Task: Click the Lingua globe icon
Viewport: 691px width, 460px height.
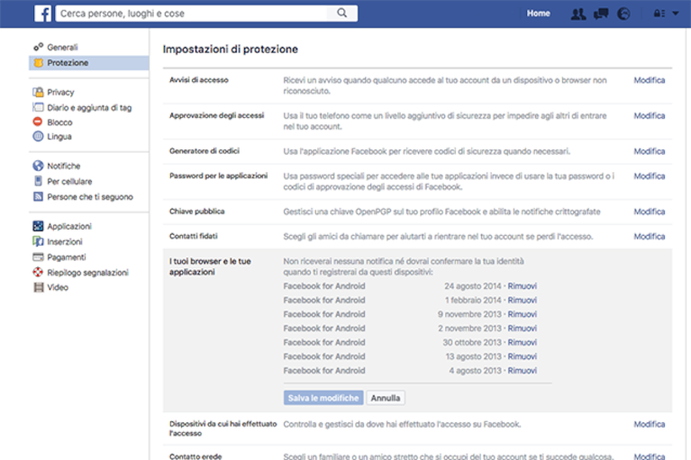Action: 39,137
